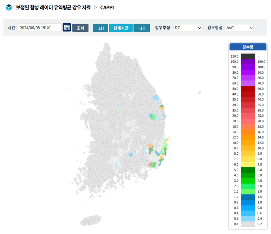Viewport: 271px width, 234px height.
Task: Click the dark red 50.0–60.0 swatch
Action: (248, 88)
